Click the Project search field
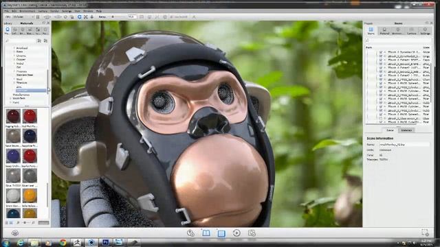The width and height of the screenshot is (440, 247). coord(398,41)
